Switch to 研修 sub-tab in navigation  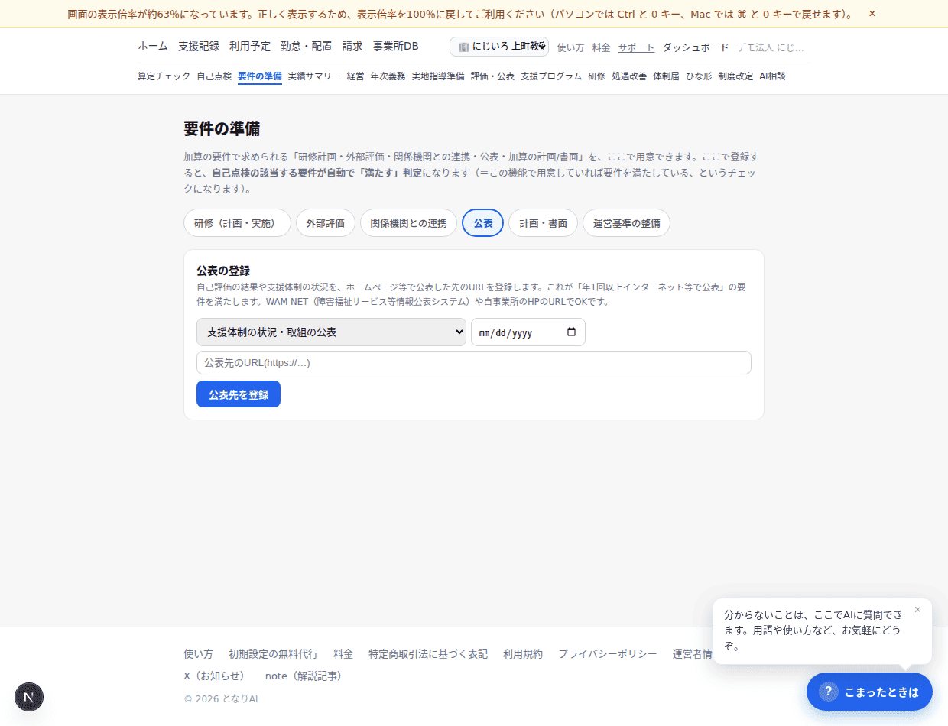(x=596, y=76)
